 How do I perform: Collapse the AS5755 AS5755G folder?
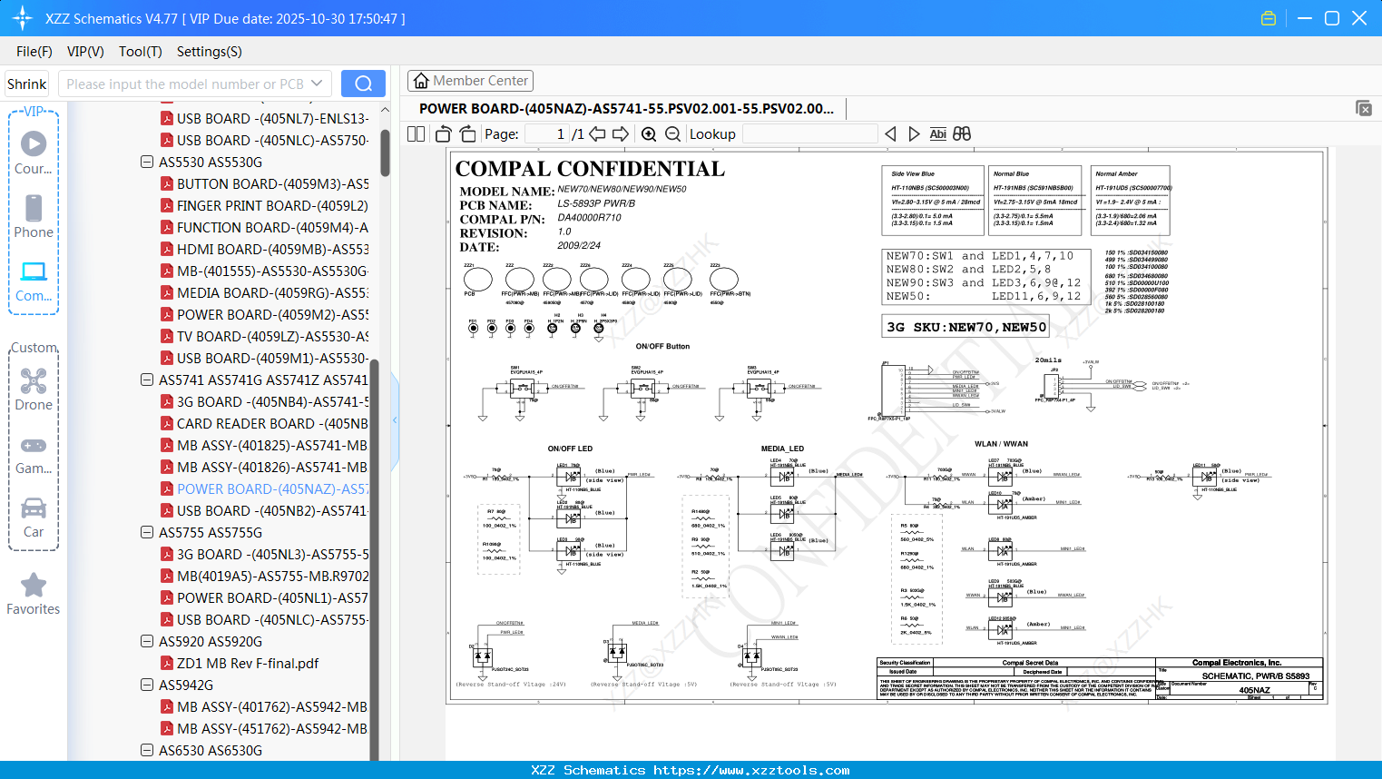pos(147,532)
